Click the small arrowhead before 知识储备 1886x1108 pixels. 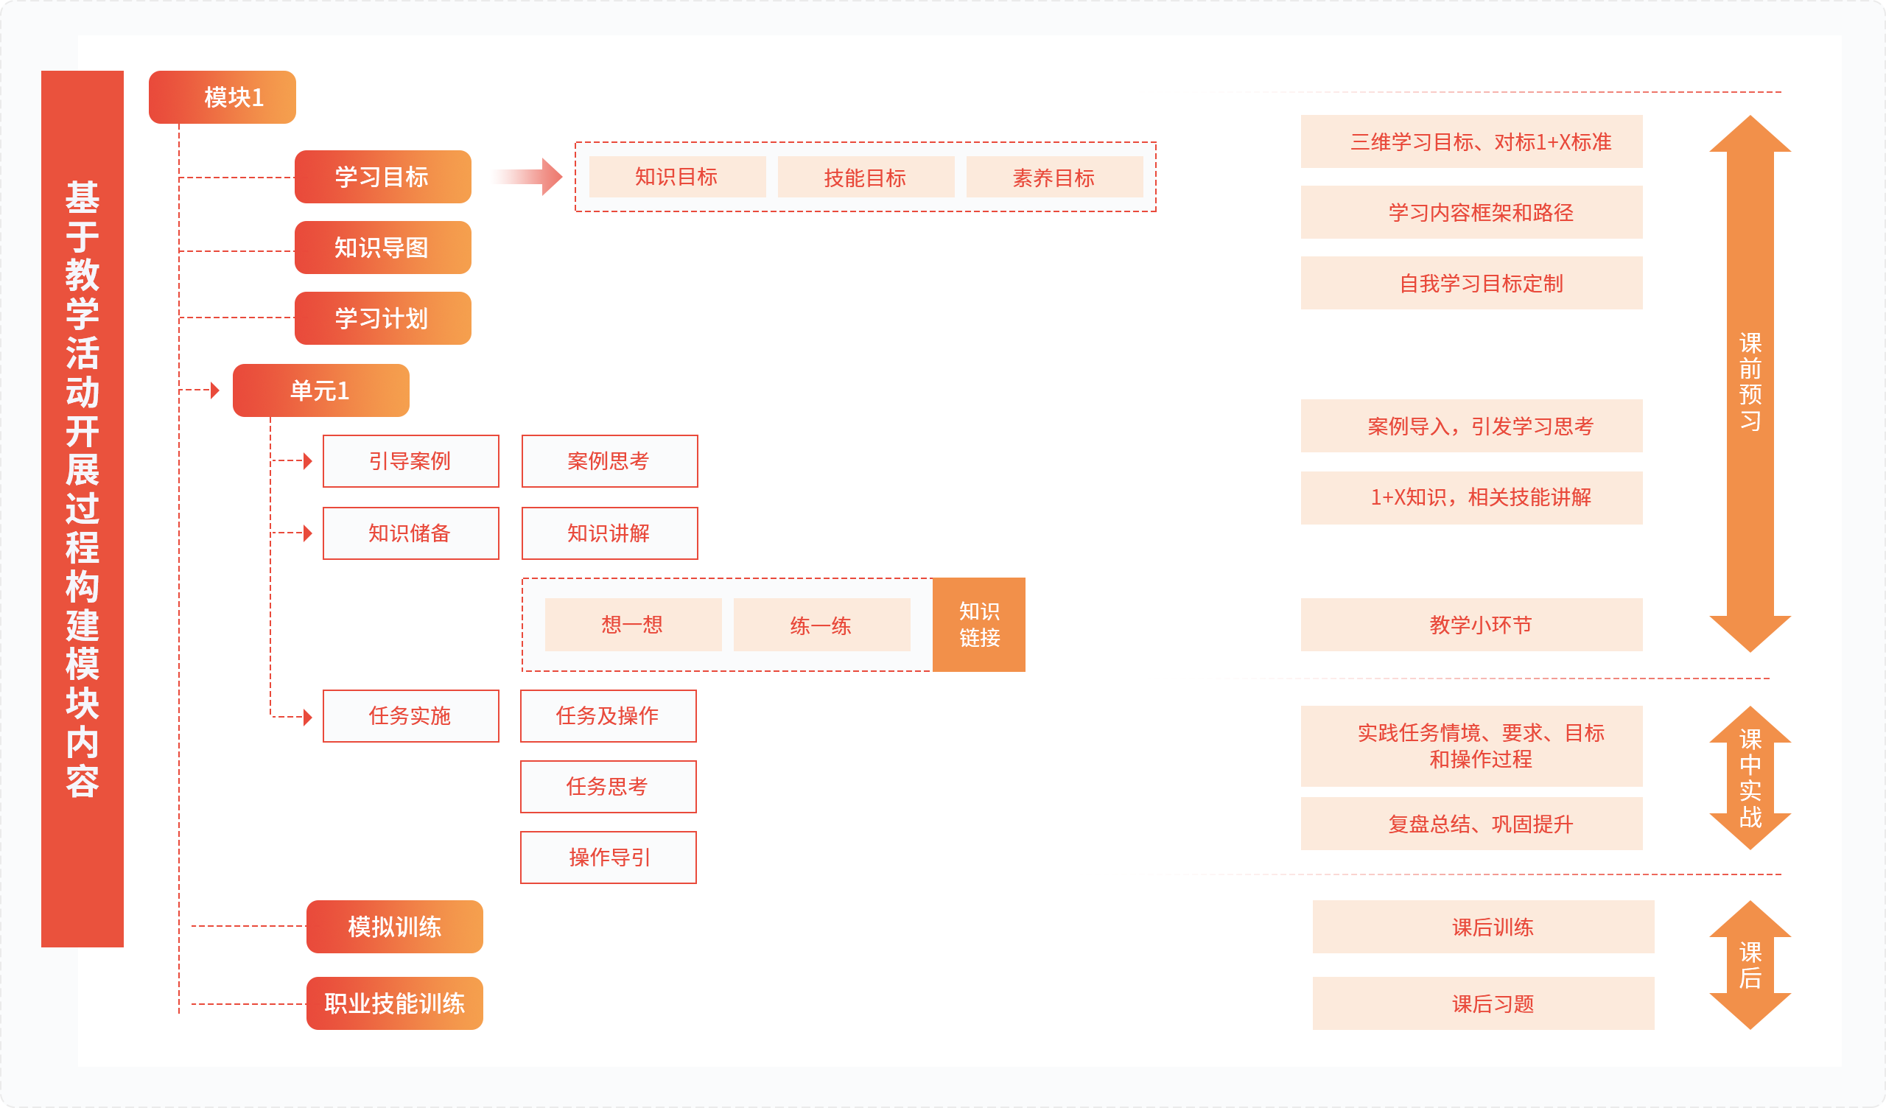click(308, 533)
